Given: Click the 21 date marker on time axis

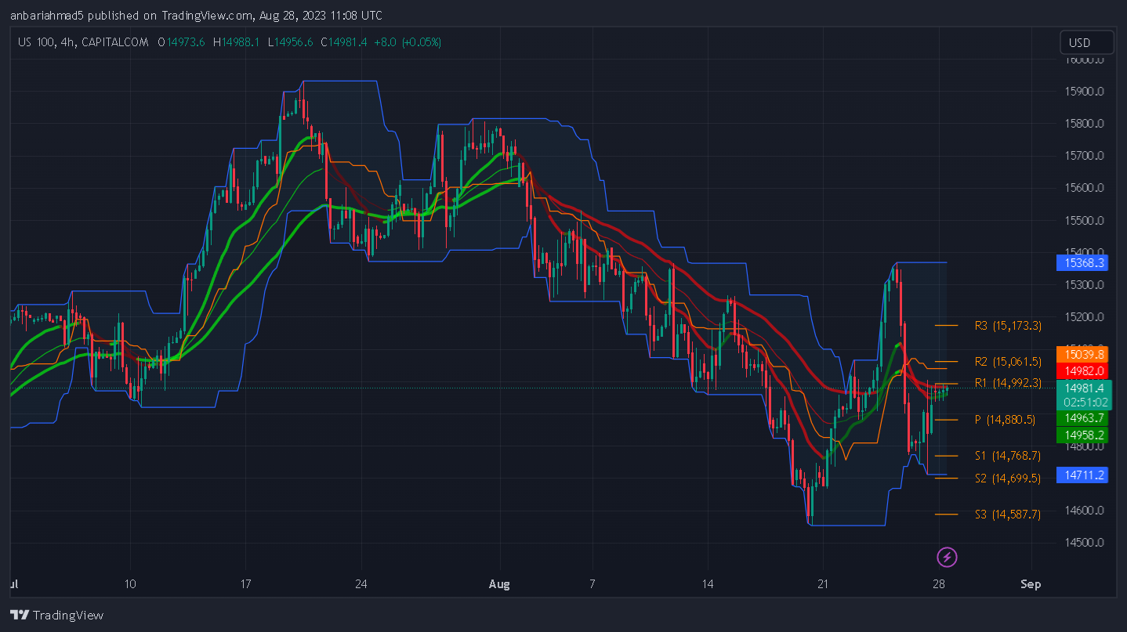Looking at the screenshot, I should click(822, 584).
